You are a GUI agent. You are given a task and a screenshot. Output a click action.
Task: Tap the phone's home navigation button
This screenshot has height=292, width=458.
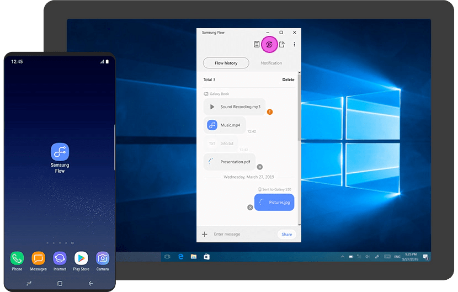click(60, 283)
